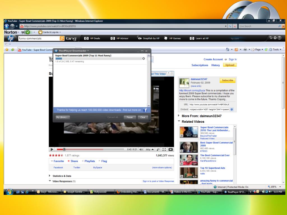Click the yellow Subscribe button
Viewport: 287px width, 215px height.
click(228, 80)
